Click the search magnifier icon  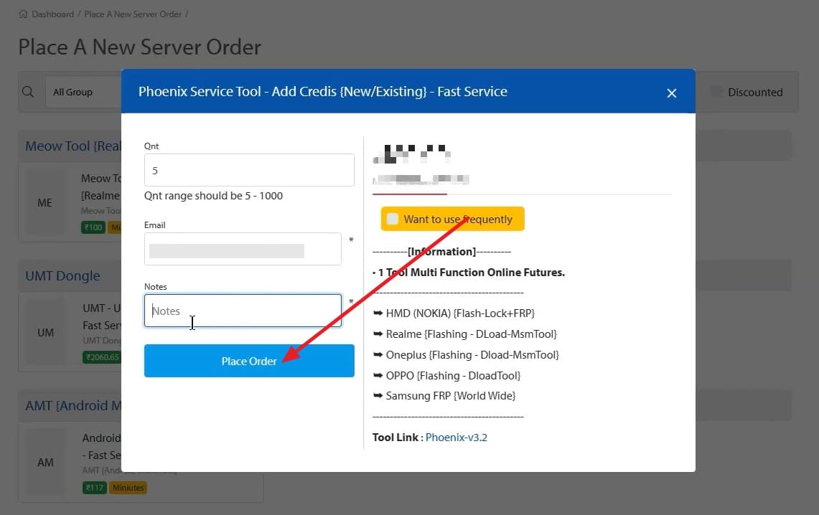[28, 92]
